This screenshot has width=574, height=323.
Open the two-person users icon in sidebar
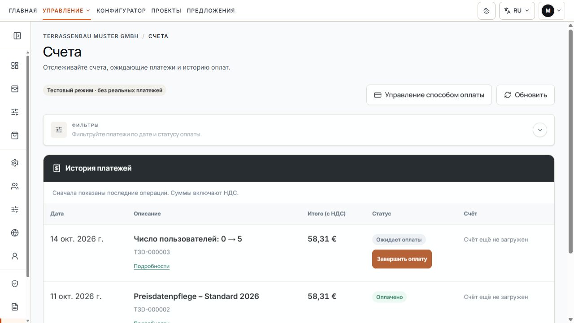pos(15,186)
